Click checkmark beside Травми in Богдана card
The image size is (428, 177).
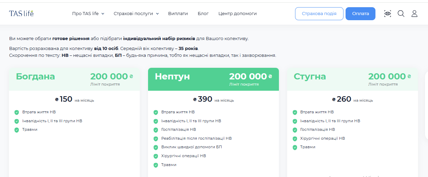coord(16,130)
